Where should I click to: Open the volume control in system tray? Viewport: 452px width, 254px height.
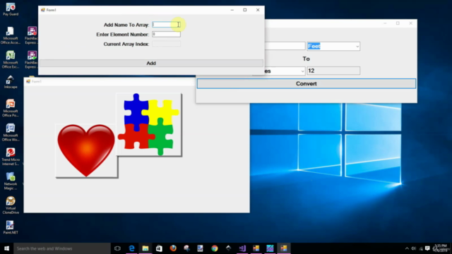tap(414, 248)
